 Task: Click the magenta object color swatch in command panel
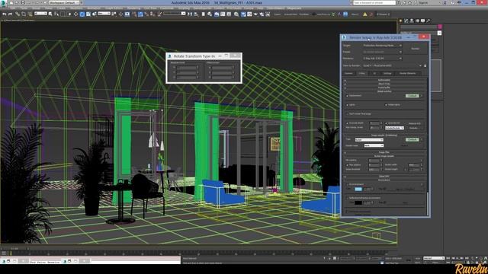(x=440, y=27)
